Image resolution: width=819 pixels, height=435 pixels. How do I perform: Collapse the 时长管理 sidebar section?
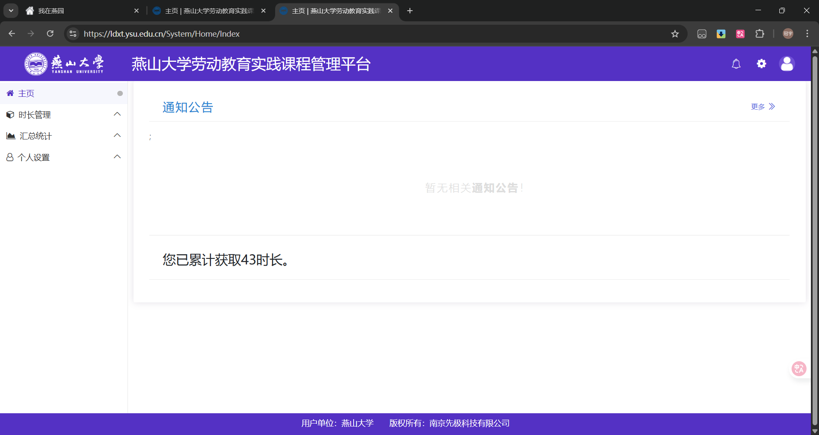(117, 114)
